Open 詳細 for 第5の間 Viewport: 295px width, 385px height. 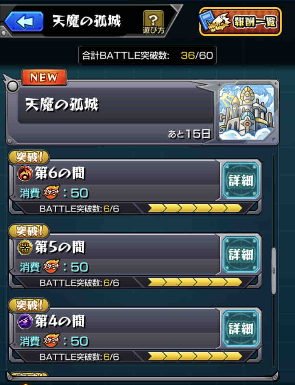tap(241, 254)
